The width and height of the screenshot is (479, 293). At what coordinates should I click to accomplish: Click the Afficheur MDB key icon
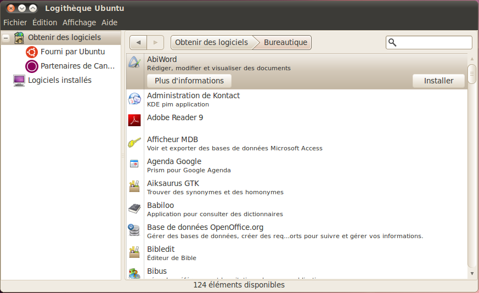coord(134,142)
